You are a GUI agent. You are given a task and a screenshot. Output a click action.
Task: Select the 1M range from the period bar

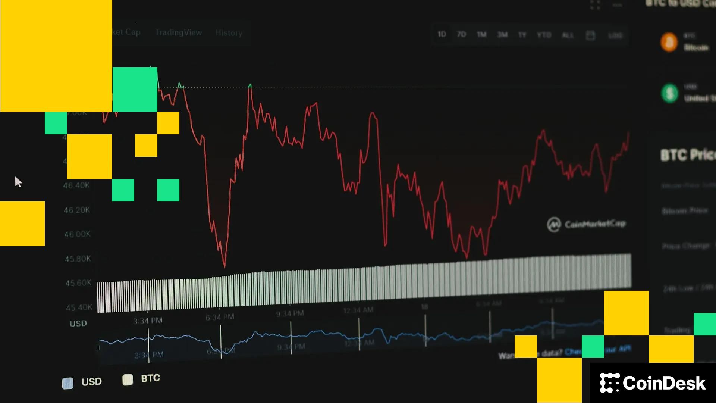click(x=482, y=34)
